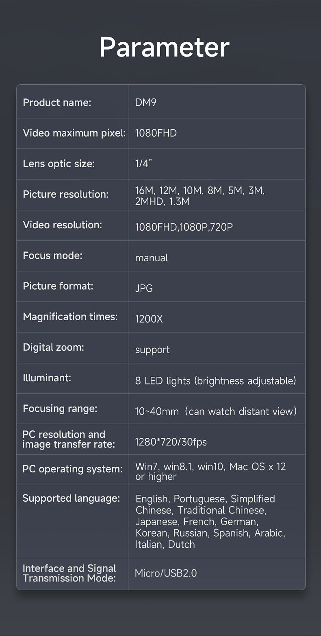
Task: Click the 8 LED lights illuminant value
Action: (x=215, y=381)
